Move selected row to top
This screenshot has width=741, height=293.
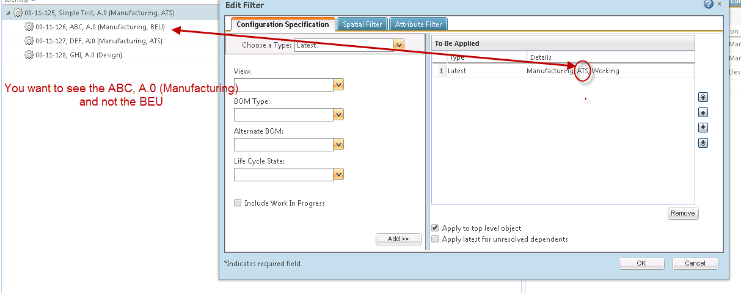click(x=703, y=97)
